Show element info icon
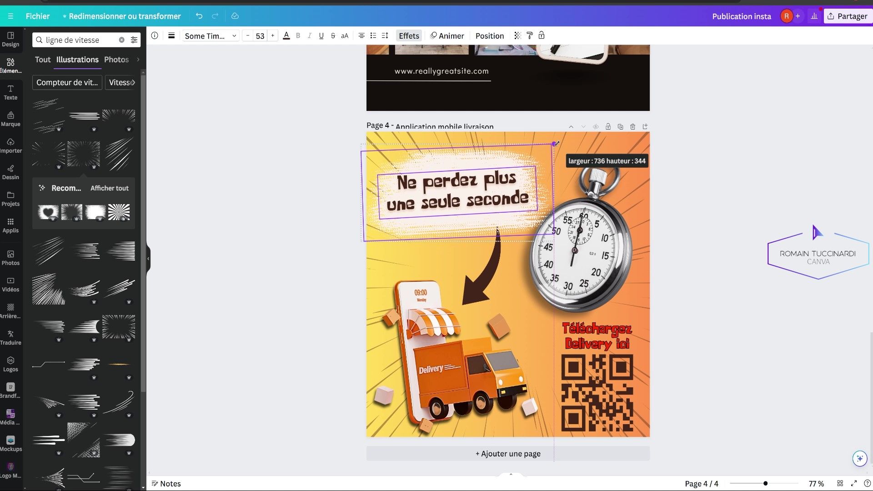The image size is (873, 491). click(155, 35)
